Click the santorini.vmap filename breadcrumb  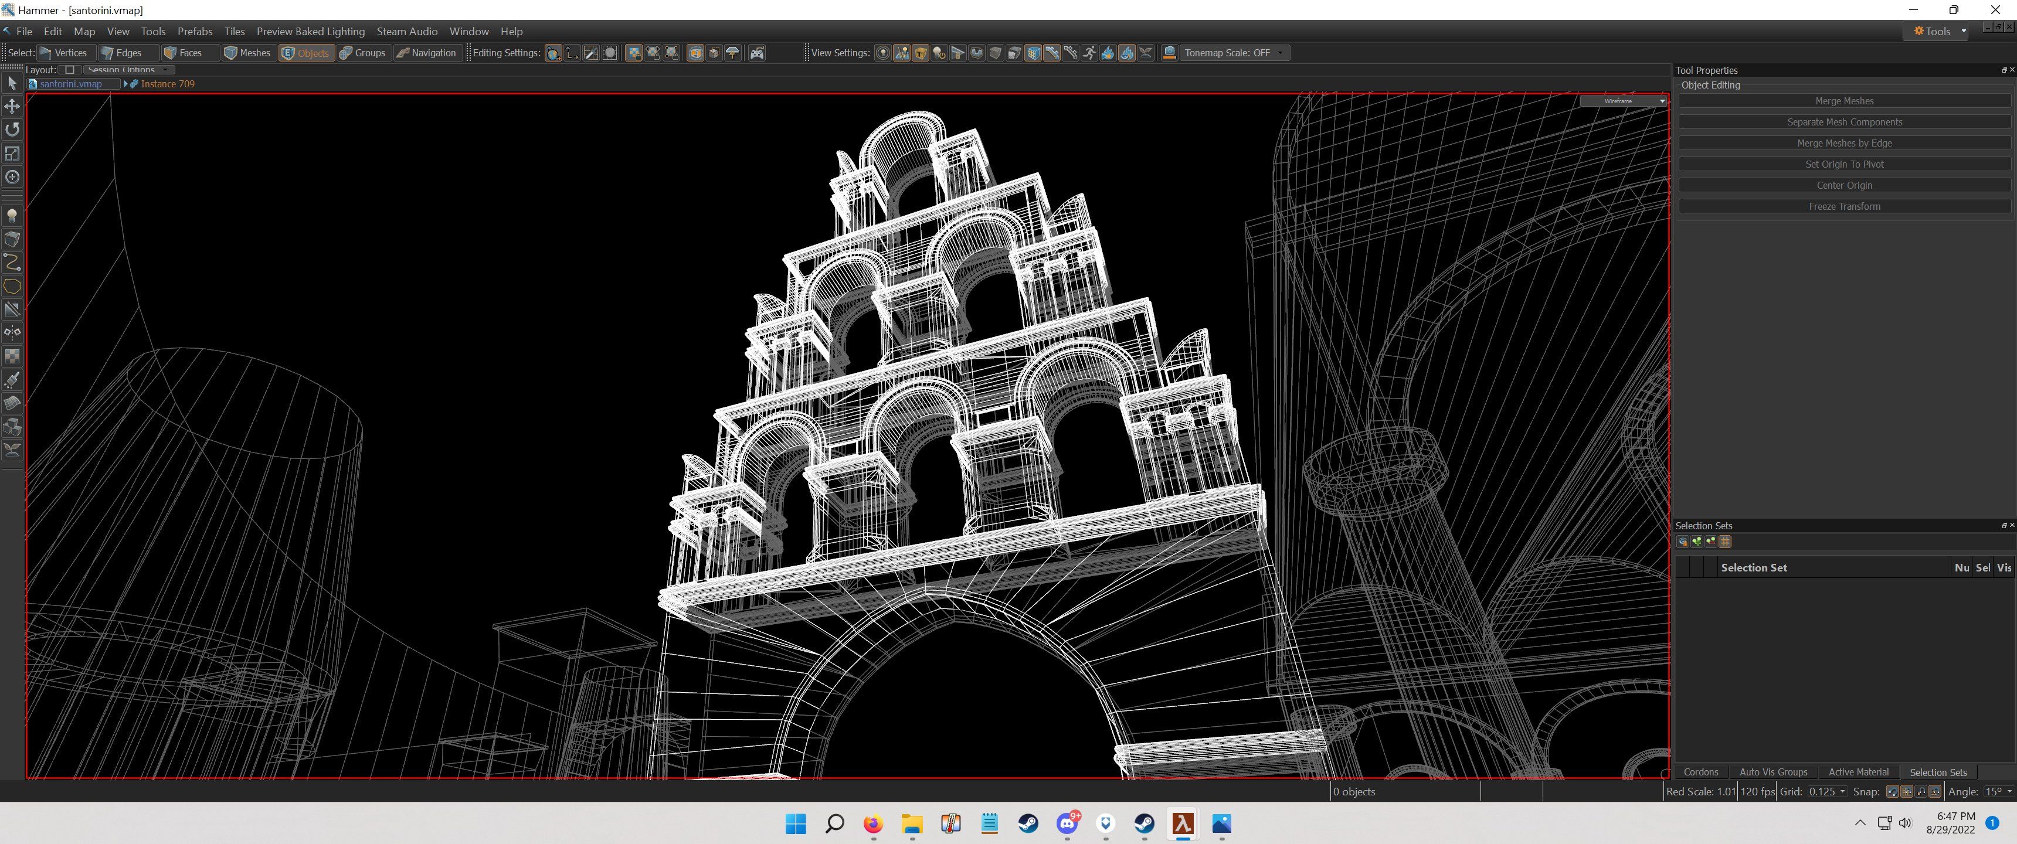pyautogui.click(x=71, y=84)
